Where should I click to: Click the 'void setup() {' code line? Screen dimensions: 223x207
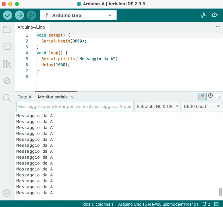pos(53,35)
